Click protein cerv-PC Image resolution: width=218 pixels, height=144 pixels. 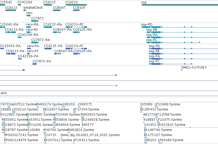[28, 54]
